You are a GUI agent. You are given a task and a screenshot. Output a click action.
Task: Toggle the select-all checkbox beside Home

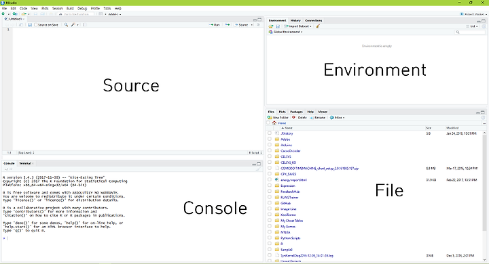tap(268, 123)
